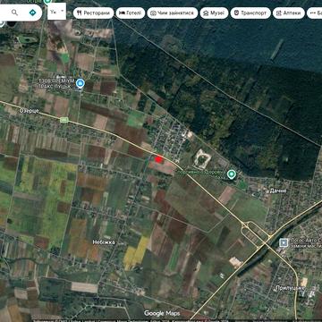Filter map by Готелі
The width and height of the screenshot is (322, 322).
[x=131, y=13]
